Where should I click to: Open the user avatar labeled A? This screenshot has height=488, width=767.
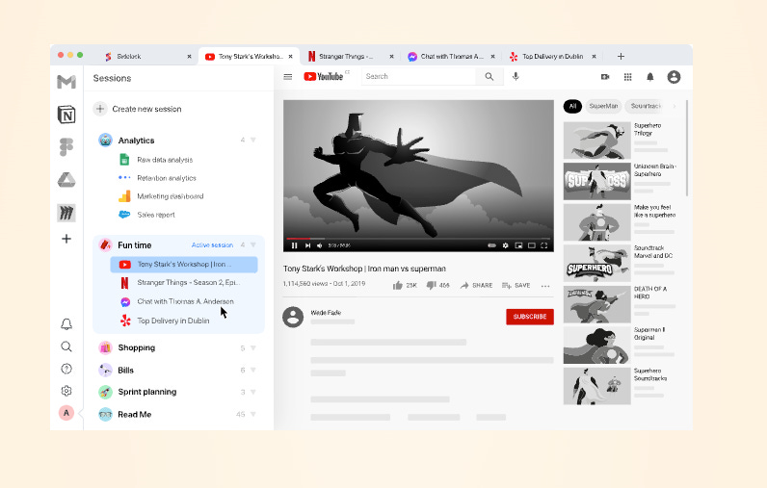coord(66,413)
